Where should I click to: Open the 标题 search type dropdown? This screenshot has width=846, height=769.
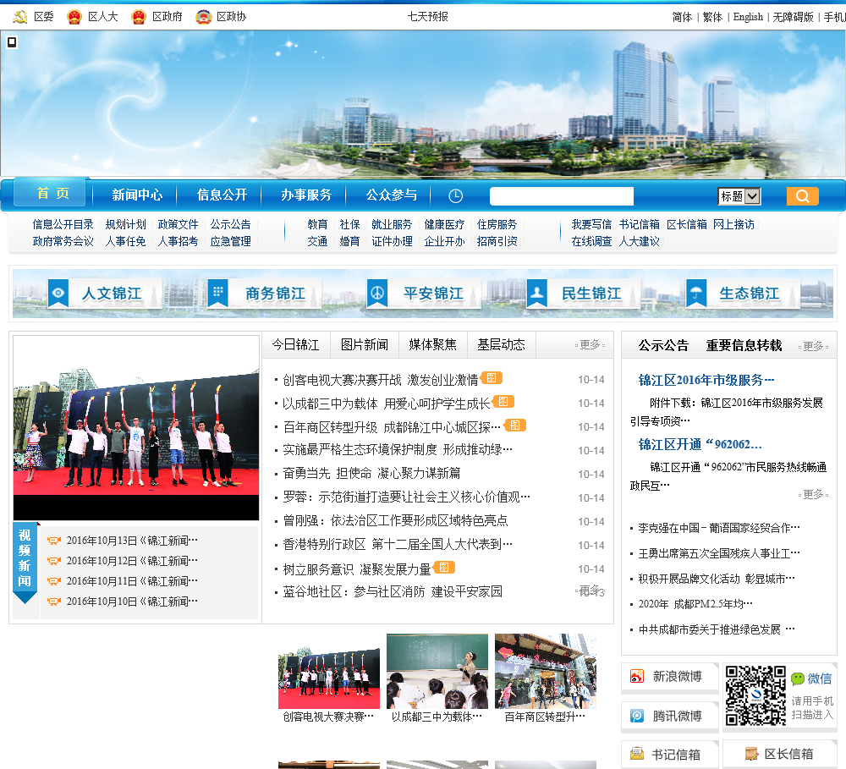(739, 196)
